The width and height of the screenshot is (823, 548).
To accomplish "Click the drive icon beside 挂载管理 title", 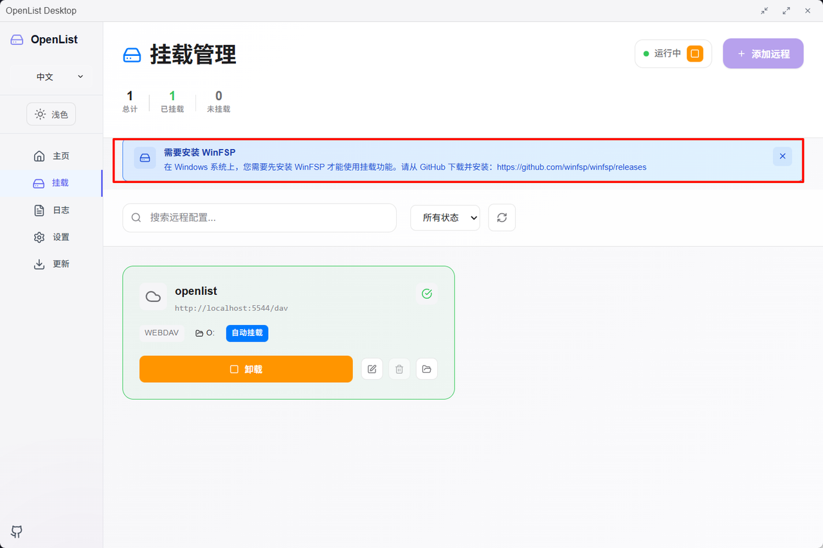I will point(132,55).
